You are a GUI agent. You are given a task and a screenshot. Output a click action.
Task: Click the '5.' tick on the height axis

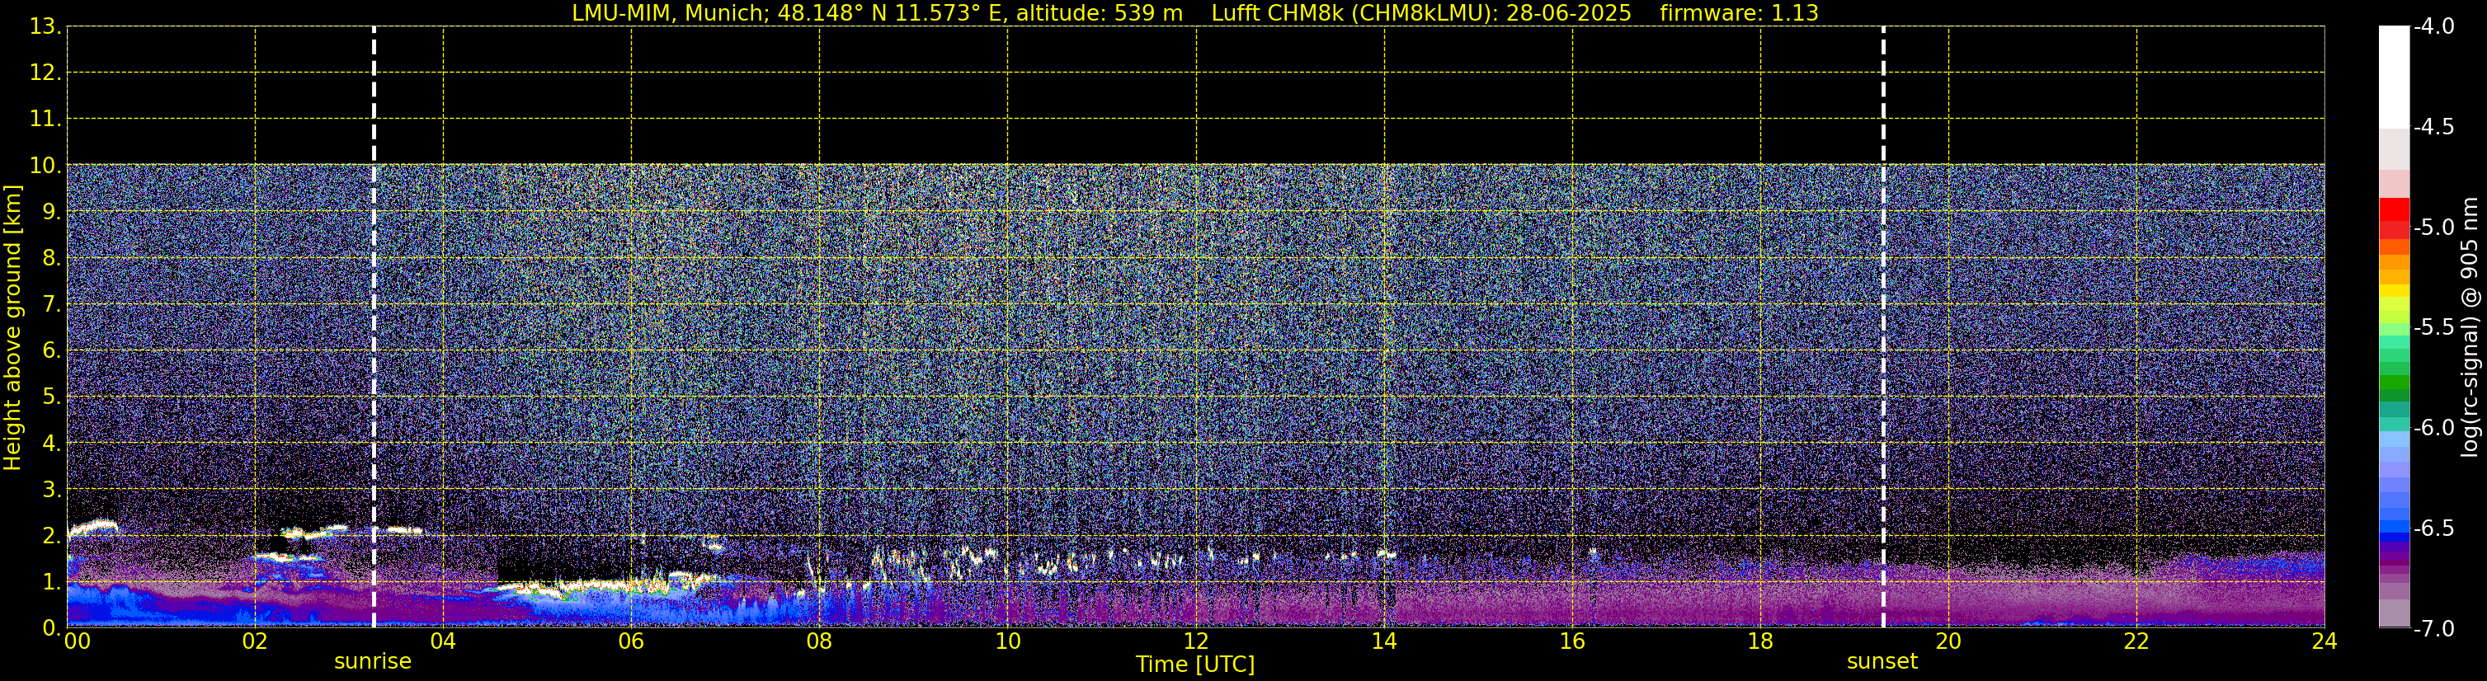[x=51, y=397]
